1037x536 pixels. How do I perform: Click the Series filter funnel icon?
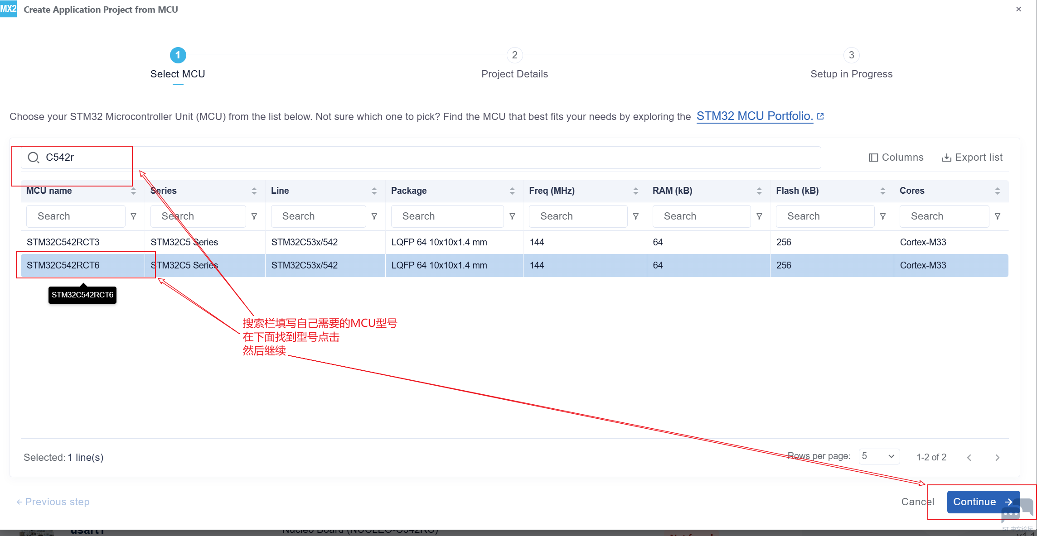click(254, 216)
